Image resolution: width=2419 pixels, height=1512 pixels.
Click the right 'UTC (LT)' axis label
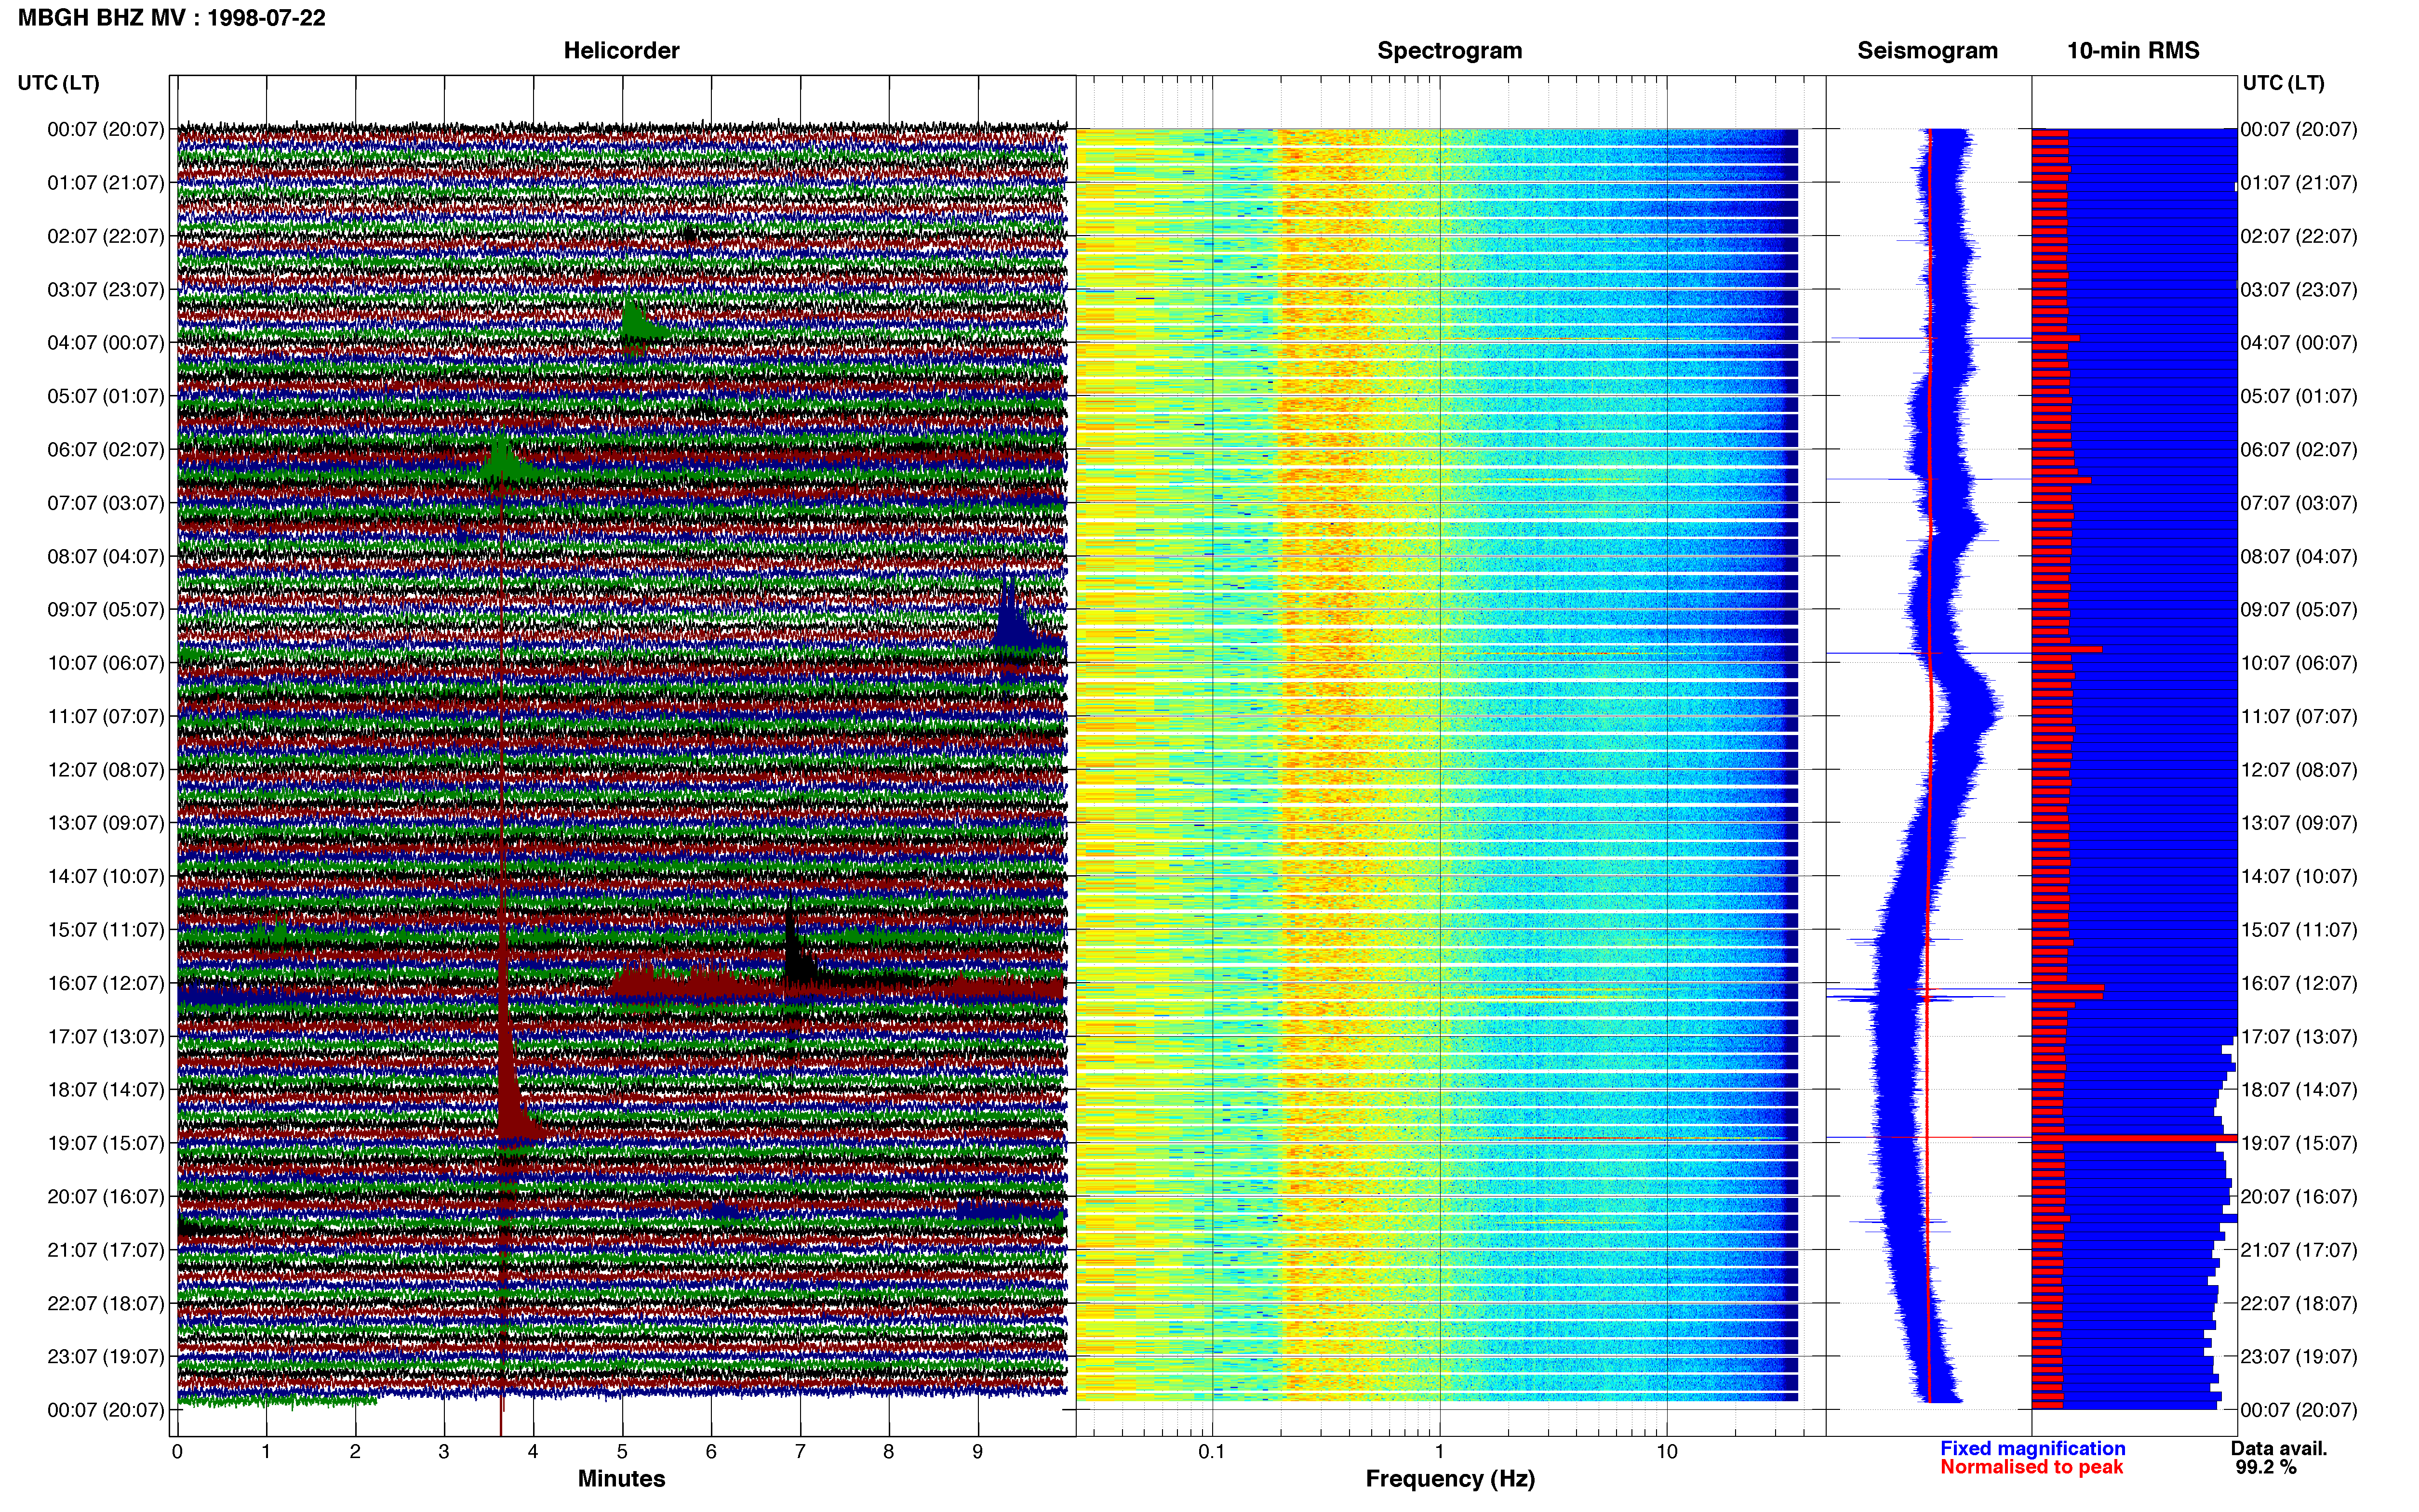[2283, 83]
